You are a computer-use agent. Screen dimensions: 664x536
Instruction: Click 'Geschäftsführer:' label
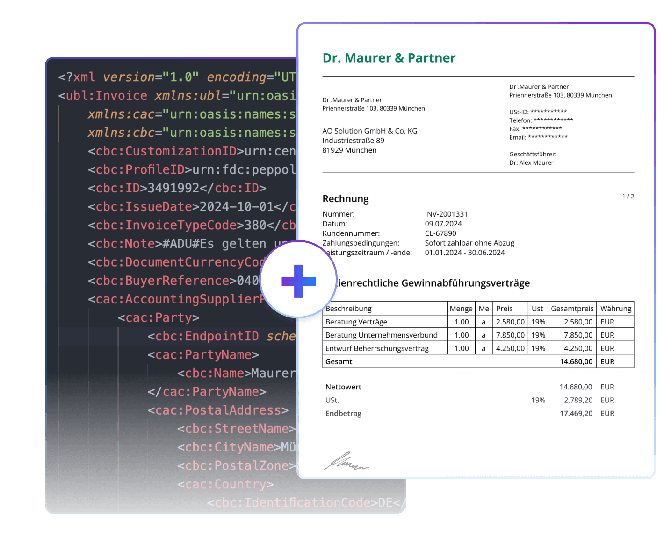pyautogui.click(x=533, y=154)
